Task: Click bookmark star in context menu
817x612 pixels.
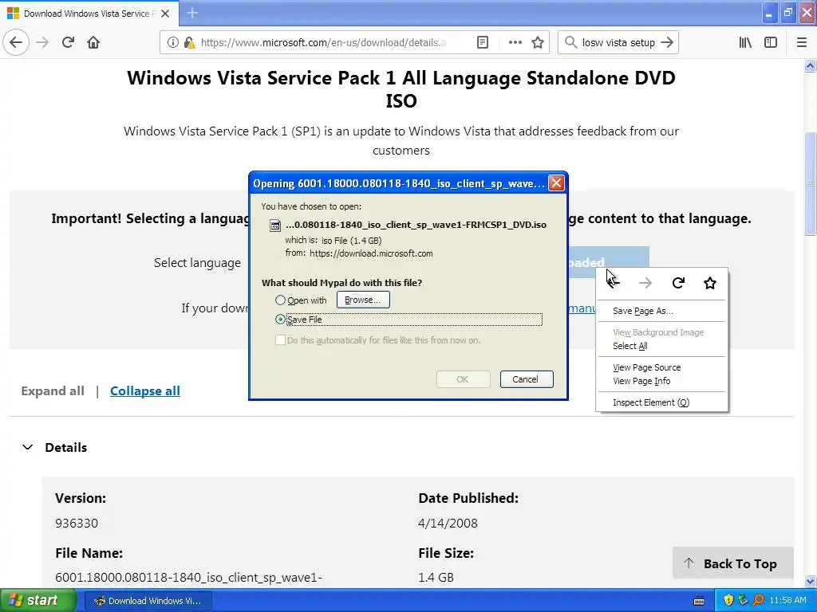Action: (x=709, y=283)
